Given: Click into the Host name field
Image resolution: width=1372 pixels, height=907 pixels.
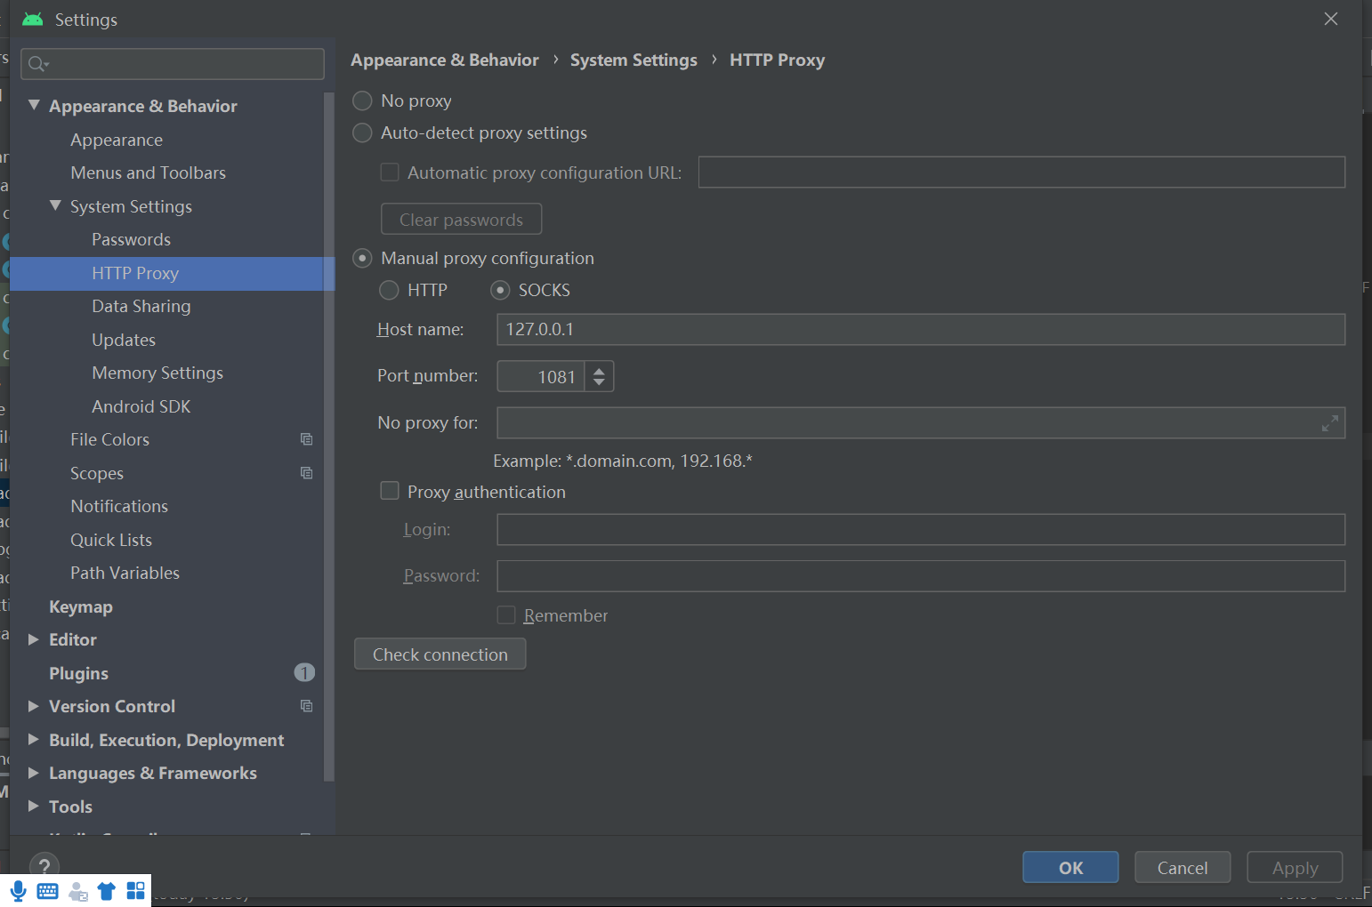Looking at the screenshot, I should tap(920, 330).
